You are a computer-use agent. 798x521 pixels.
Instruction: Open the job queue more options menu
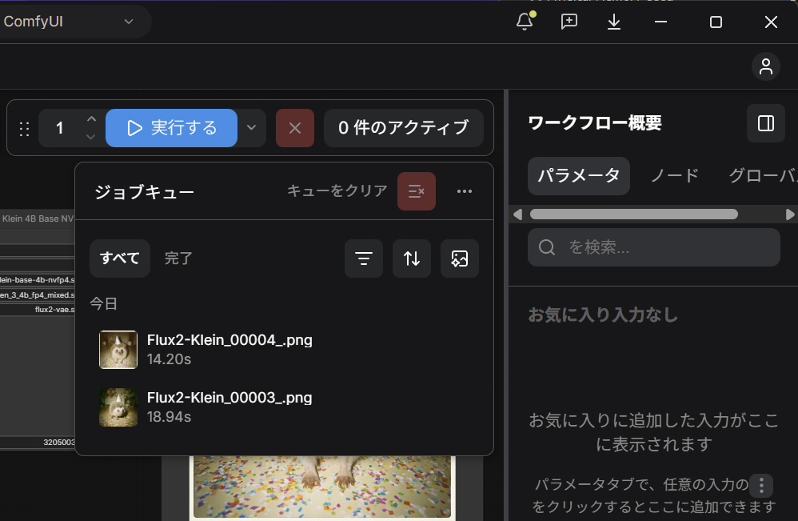[464, 191]
